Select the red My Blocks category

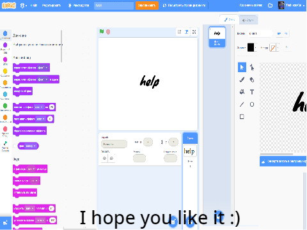(x=5, y=131)
